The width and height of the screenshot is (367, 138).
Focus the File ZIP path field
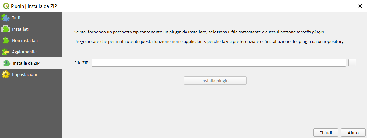[x=219, y=63]
